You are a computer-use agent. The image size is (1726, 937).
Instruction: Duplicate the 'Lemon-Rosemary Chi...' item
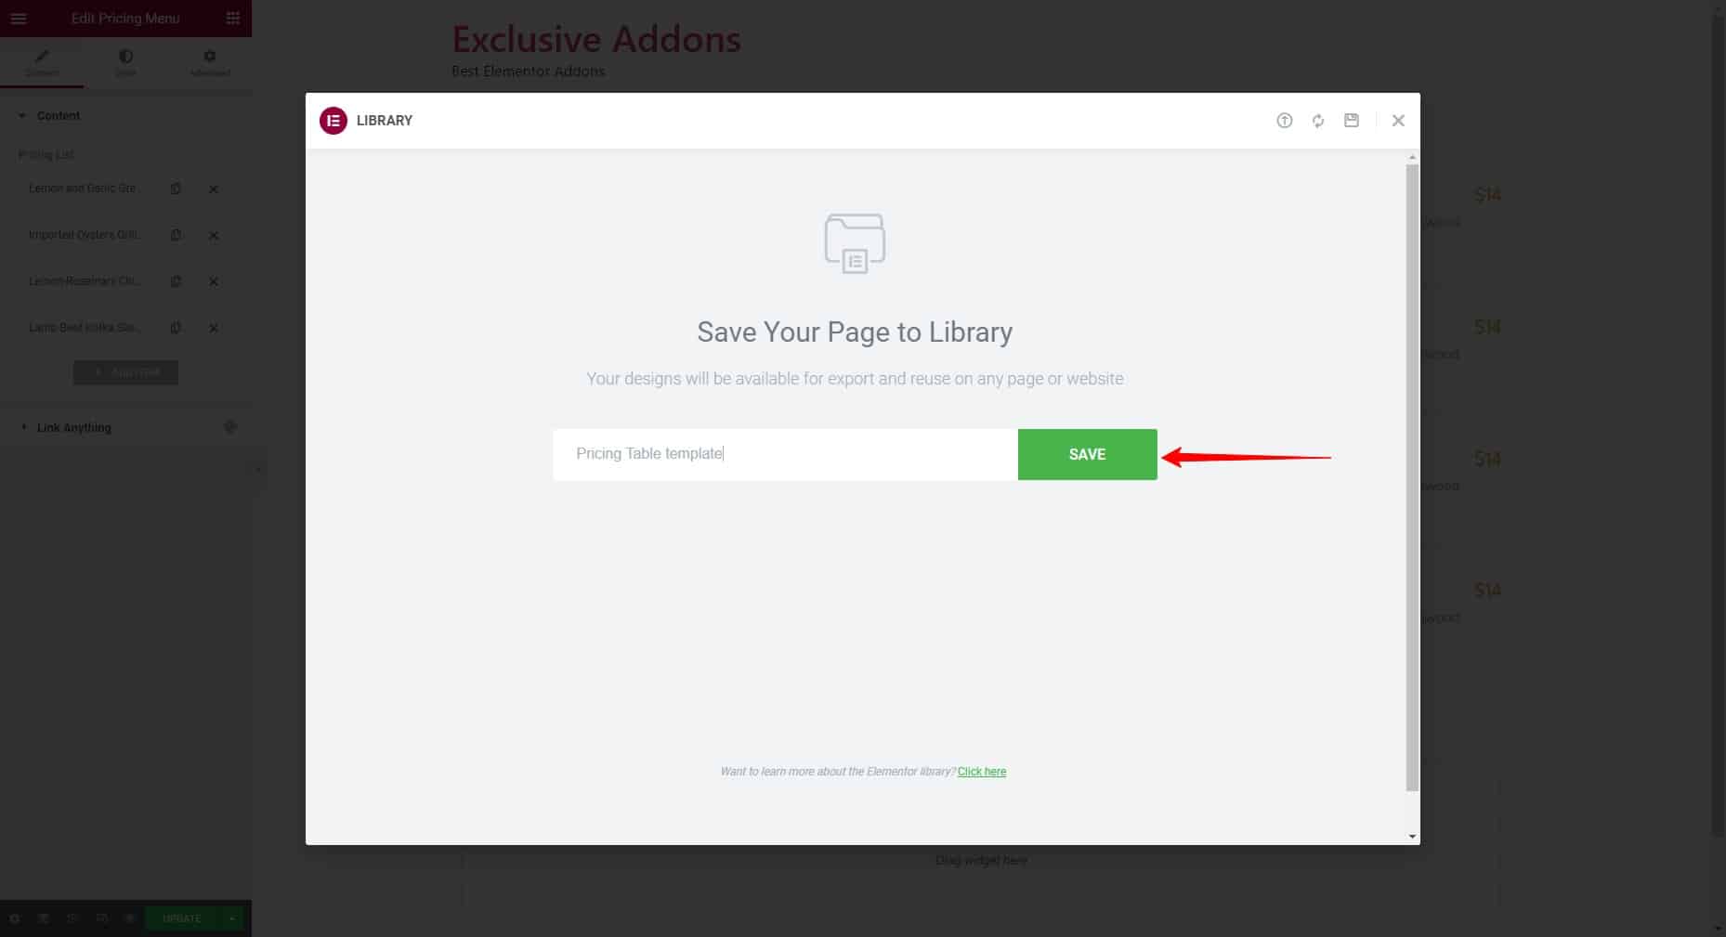pyautogui.click(x=176, y=281)
